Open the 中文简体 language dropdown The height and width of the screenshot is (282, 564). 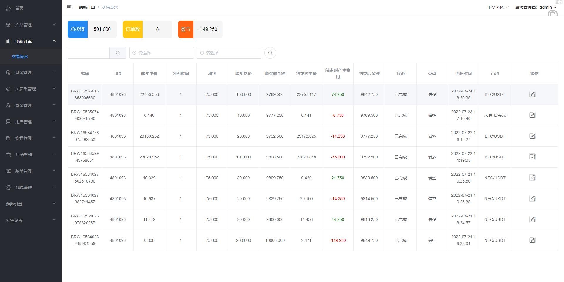click(x=498, y=7)
